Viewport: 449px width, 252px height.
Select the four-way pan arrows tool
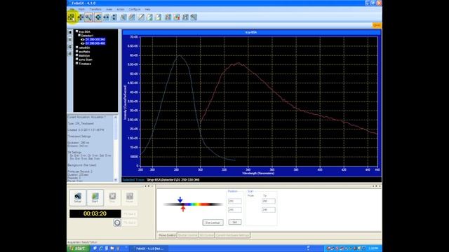(98, 17)
